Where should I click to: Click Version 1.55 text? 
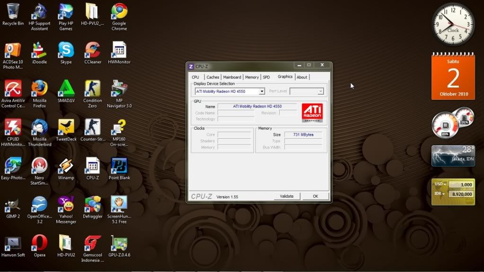click(x=227, y=197)
